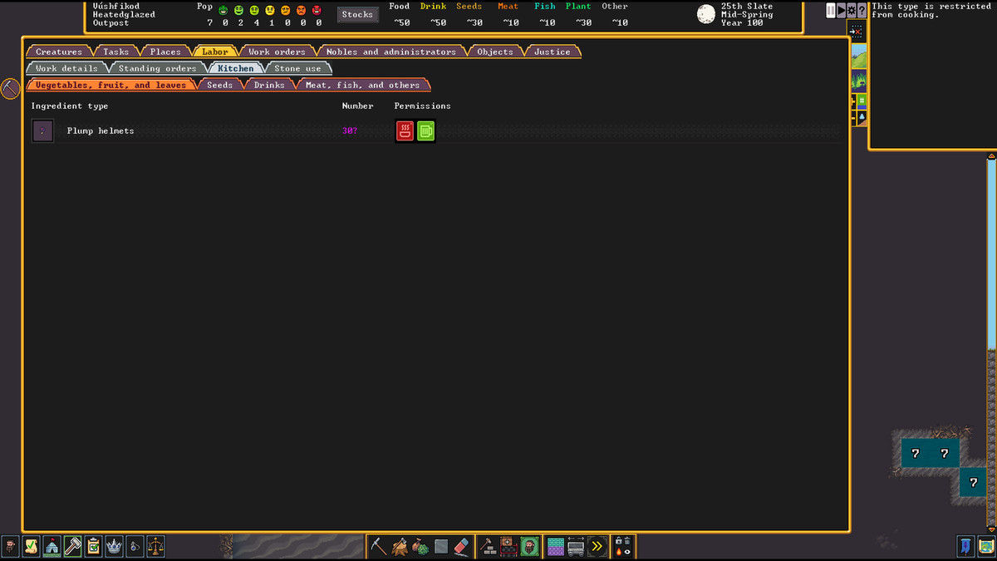Open hauling routes minecart icon
The image size is (997, 561).
[x=576, y=547]
